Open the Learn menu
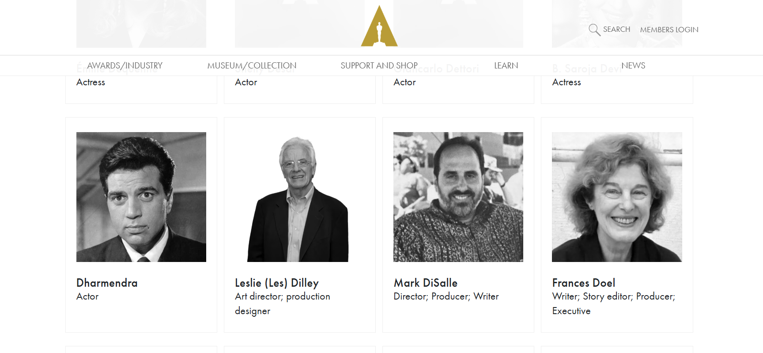 pos(506,65)
